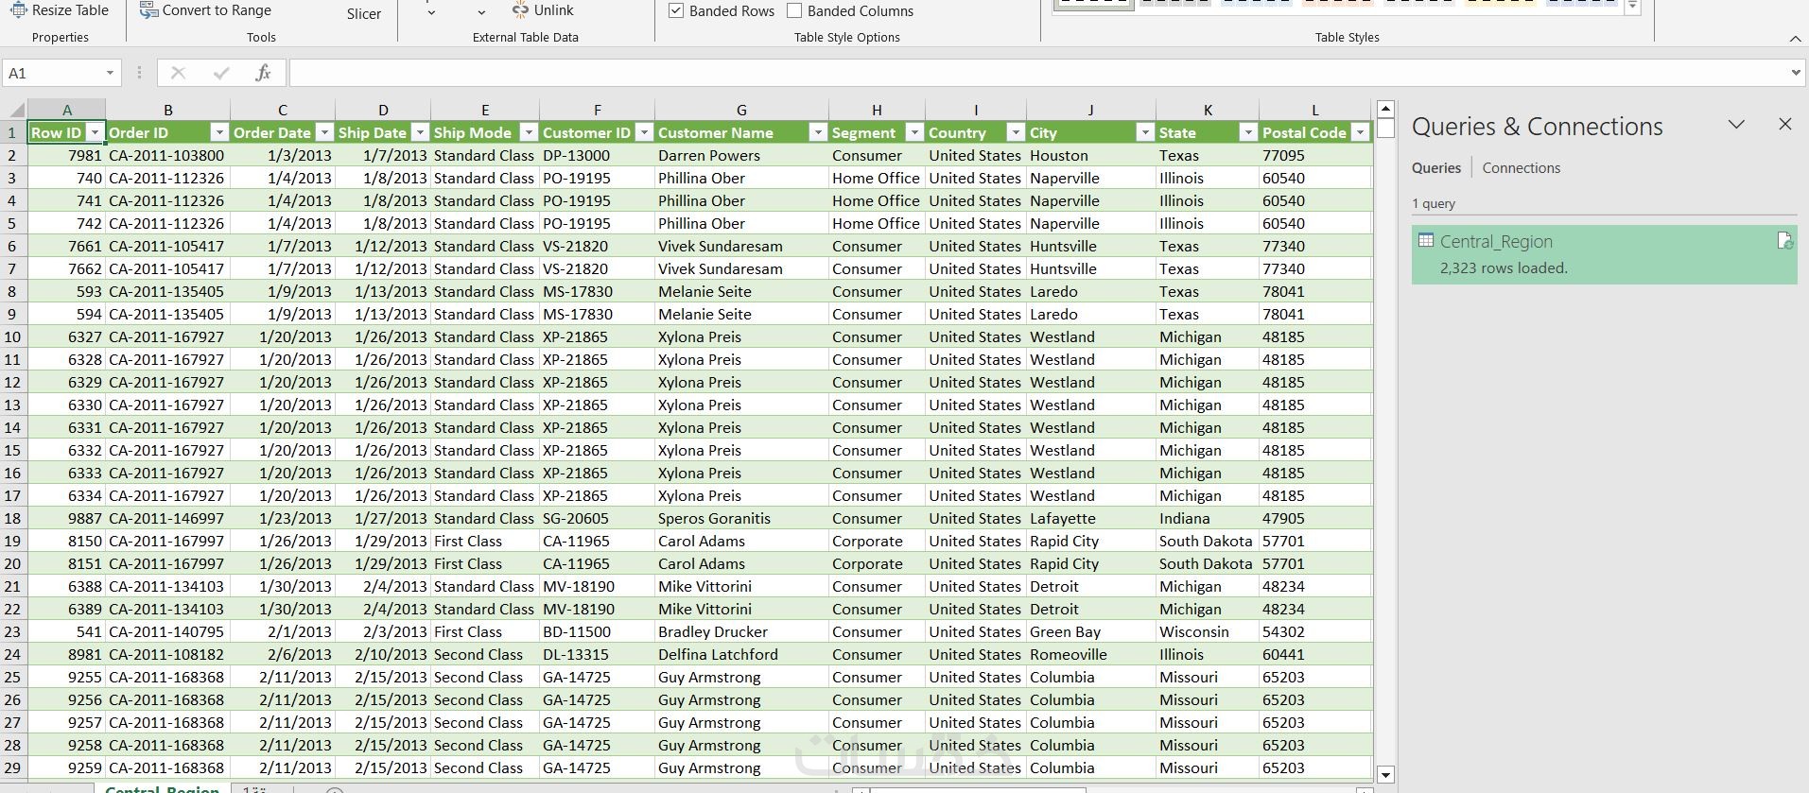Click the Unlink button label

(553, 10)
